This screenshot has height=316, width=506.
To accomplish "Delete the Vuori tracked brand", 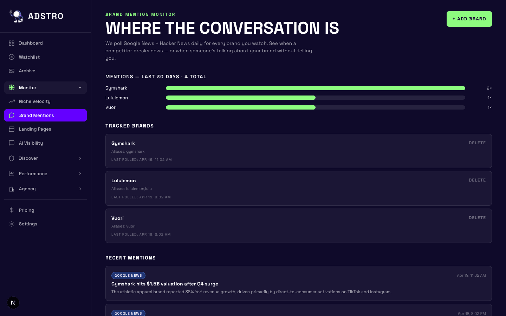I will (x=477, y=218).
